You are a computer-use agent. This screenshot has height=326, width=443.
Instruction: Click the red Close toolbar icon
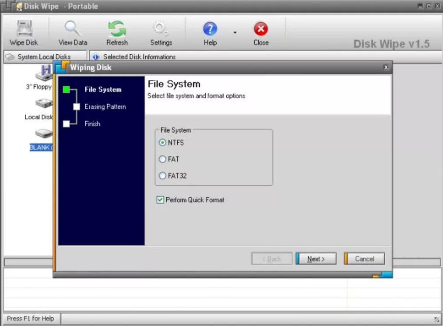[261, 28]
